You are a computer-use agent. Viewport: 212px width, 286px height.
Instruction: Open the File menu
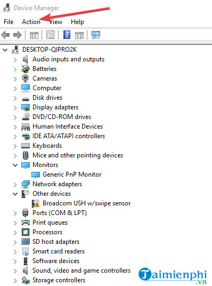click(9, 22)
